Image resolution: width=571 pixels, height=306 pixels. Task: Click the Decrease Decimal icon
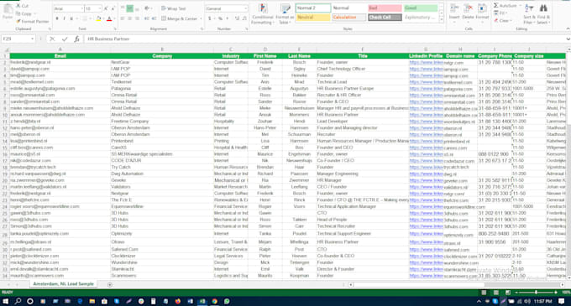coord(244,18)
